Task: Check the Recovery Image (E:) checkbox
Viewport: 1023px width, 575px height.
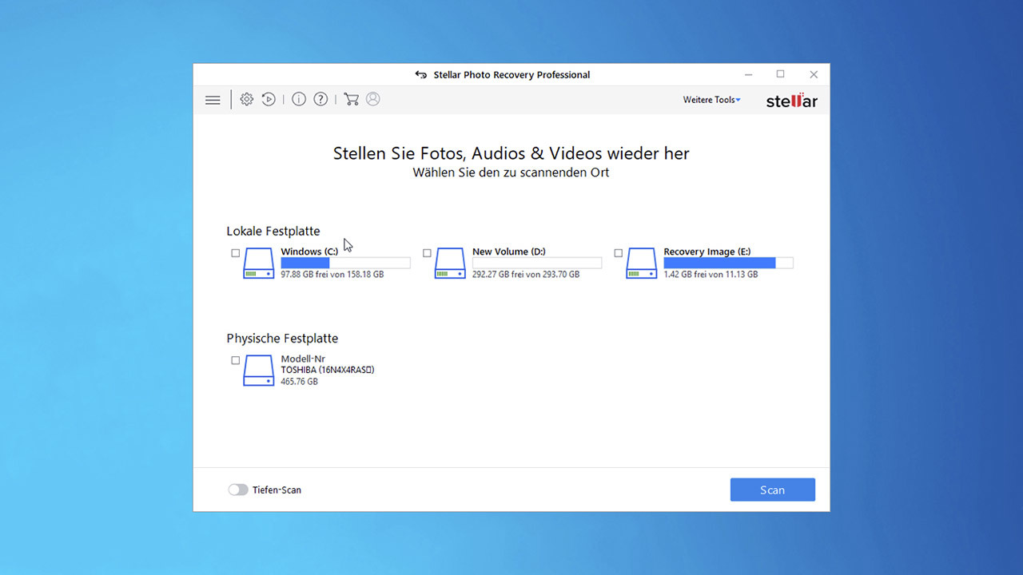Action: (x=619, y=253)
